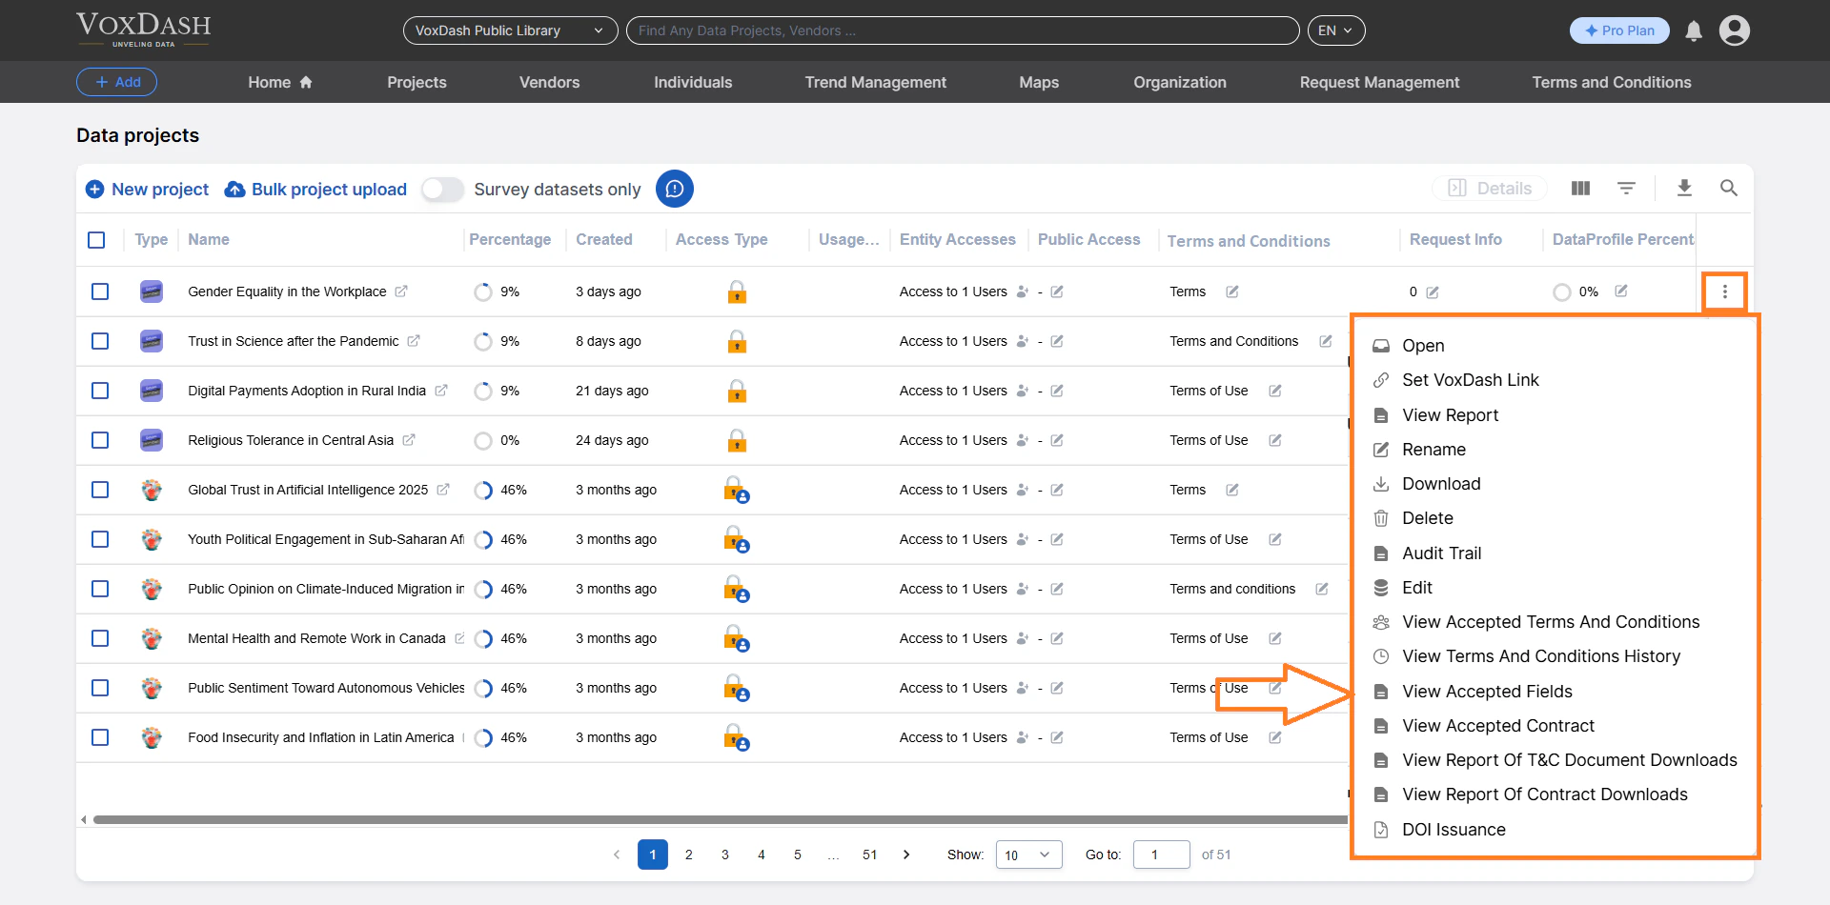
Task: Choose View Report menu item
Action: (x=1555, y=415)
